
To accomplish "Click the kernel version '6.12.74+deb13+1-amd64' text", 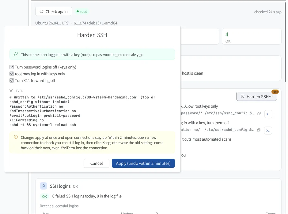I will point(95,23).
